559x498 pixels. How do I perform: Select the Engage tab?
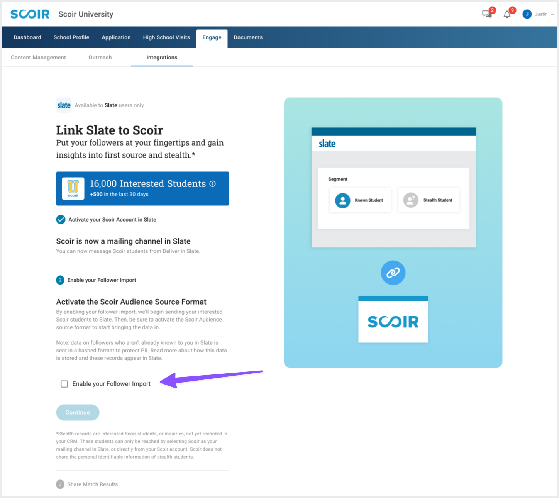[x=212, y=38]
